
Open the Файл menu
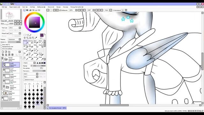[x=4, y=7]
